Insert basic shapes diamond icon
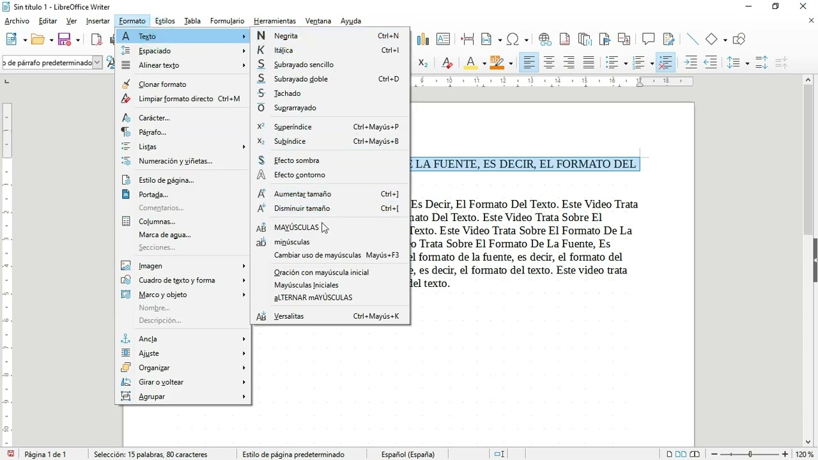Image resolution: width=818 pixels, height=460 pixels. [x=712, y=40]
